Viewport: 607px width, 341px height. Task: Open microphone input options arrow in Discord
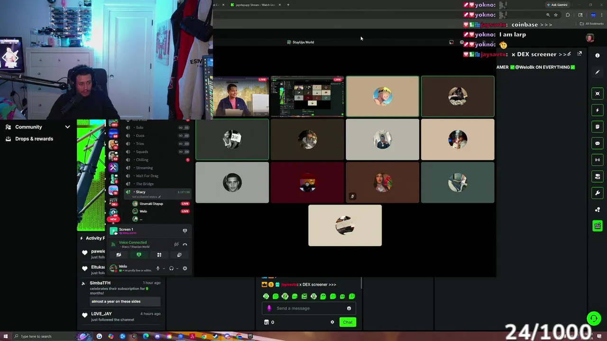[x=164, y=269]
